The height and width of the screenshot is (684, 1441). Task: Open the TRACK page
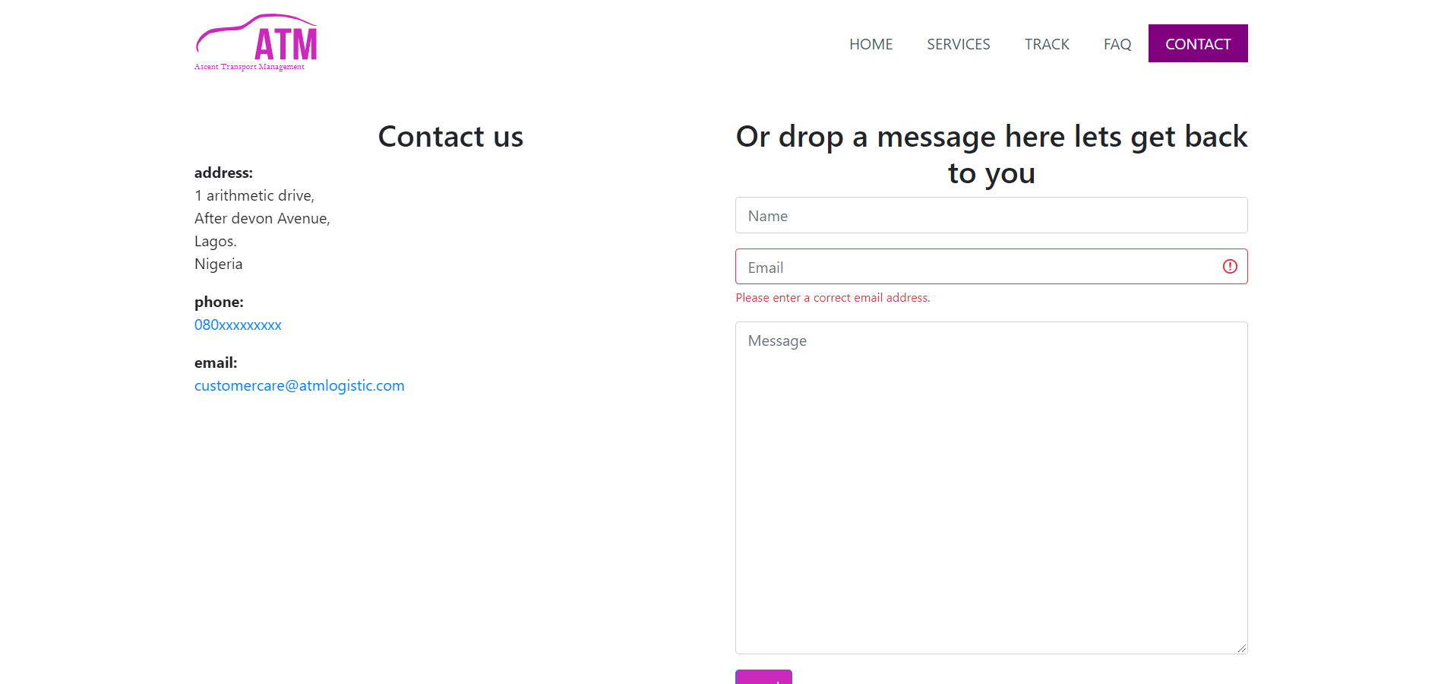click(x=1046, y=44)
